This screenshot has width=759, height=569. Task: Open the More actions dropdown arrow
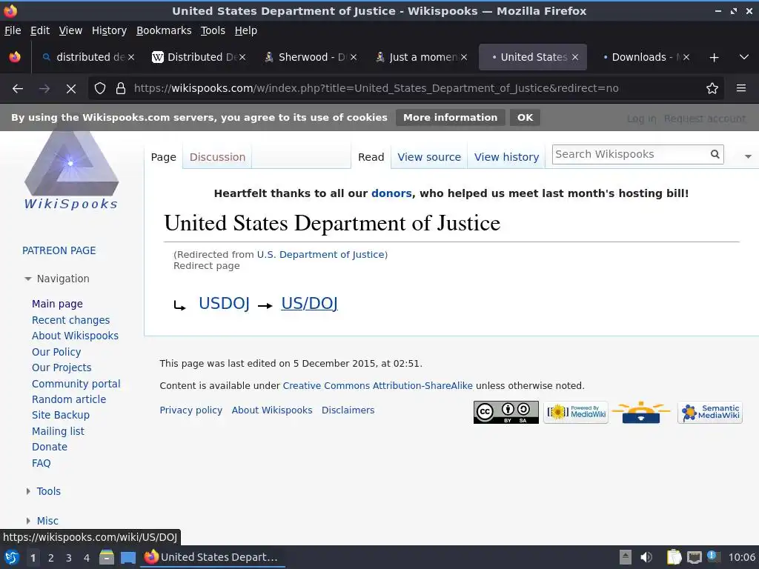tap(748, 156)
